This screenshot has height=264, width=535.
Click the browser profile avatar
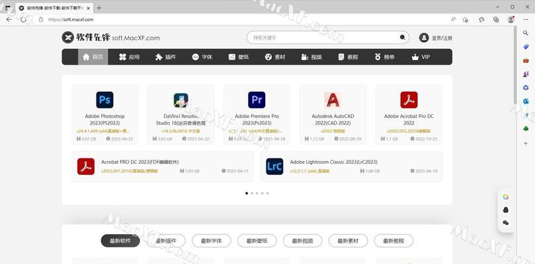click(511, 19)
